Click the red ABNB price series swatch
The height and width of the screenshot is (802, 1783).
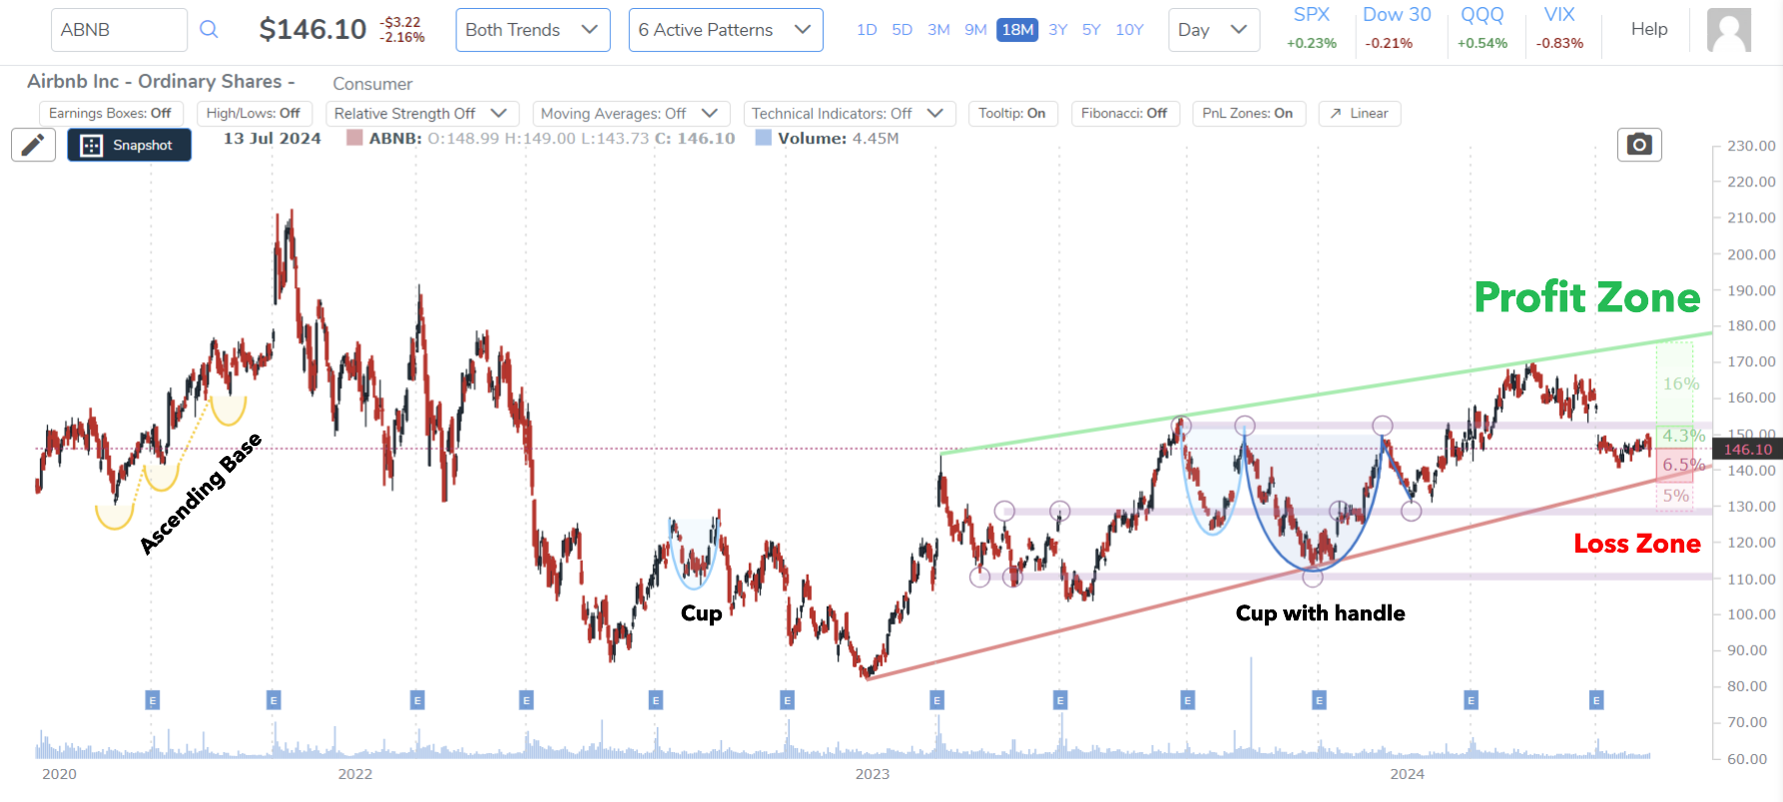coord(354,139)
